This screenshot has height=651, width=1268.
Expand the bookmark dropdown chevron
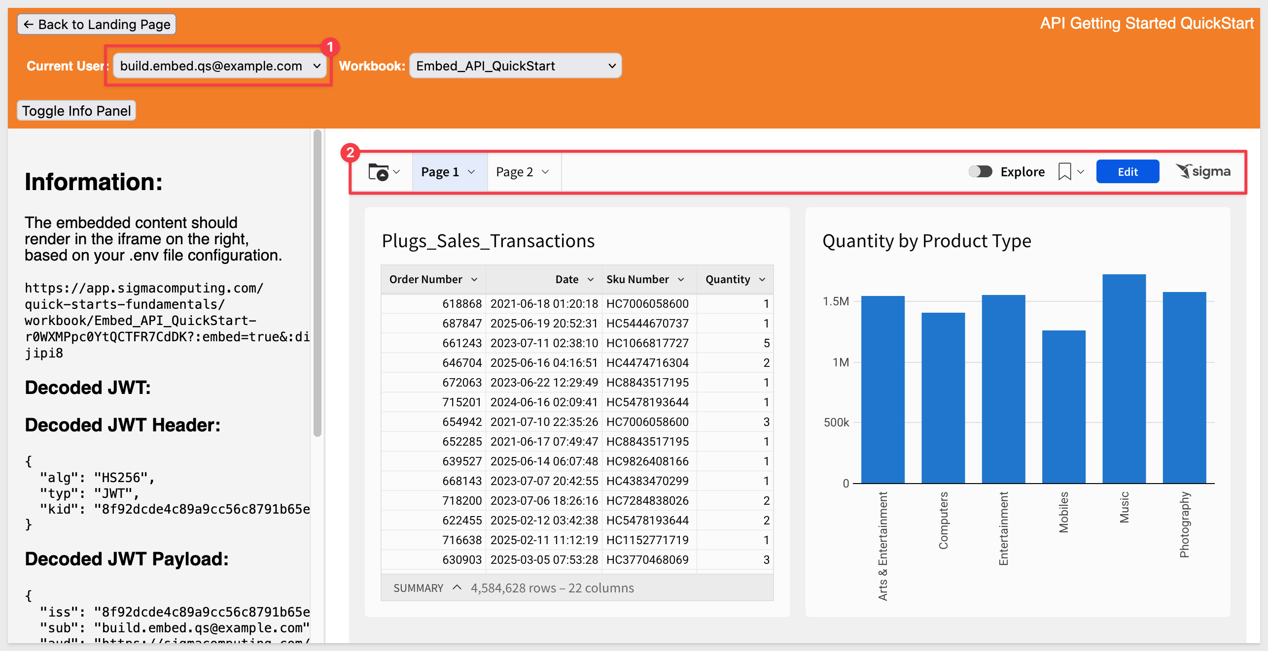1081,172
